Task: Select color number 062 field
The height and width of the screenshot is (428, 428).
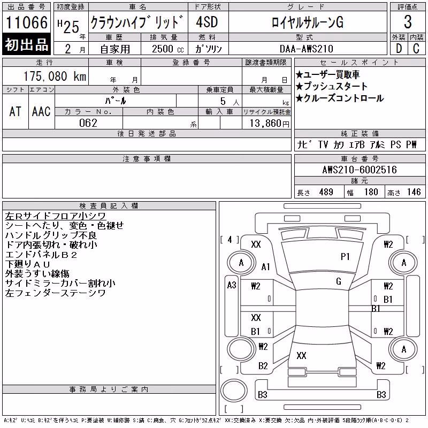Action: (x=88, y=123)
